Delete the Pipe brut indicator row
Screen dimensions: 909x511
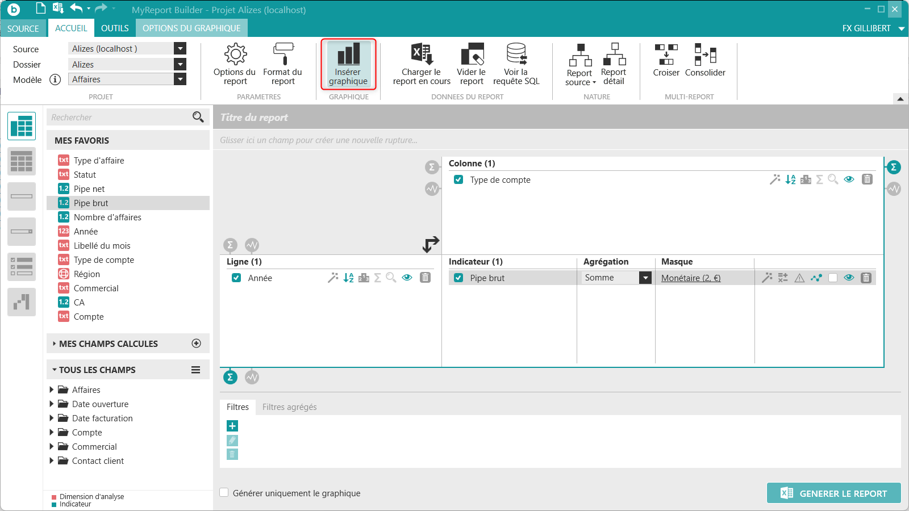point(866,278)
